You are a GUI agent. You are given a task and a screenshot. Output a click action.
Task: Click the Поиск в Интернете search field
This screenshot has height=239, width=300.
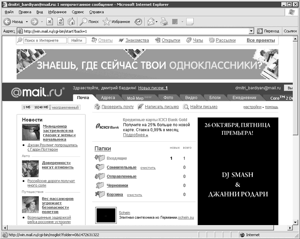click(44, 40)
